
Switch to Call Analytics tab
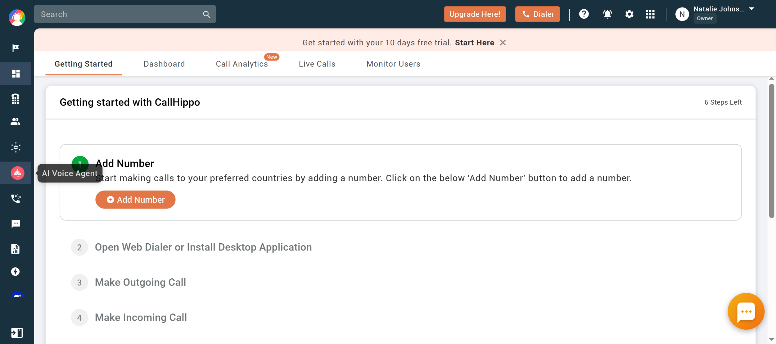(x=242, y=64)
